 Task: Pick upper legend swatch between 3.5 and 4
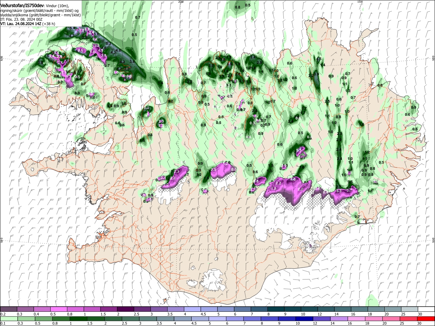pyautogui.click(x=176, y=309)
